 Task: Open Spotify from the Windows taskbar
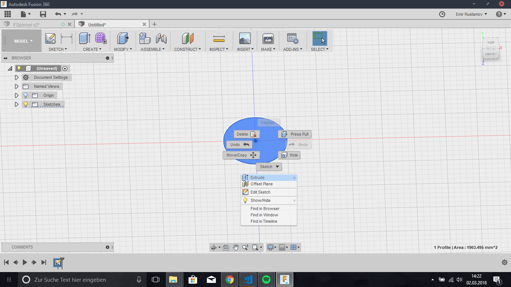tap(266, 280)
